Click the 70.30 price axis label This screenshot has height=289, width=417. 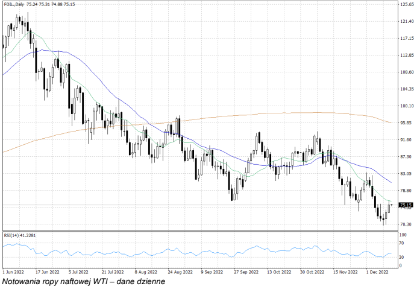(x=406, y=224)
